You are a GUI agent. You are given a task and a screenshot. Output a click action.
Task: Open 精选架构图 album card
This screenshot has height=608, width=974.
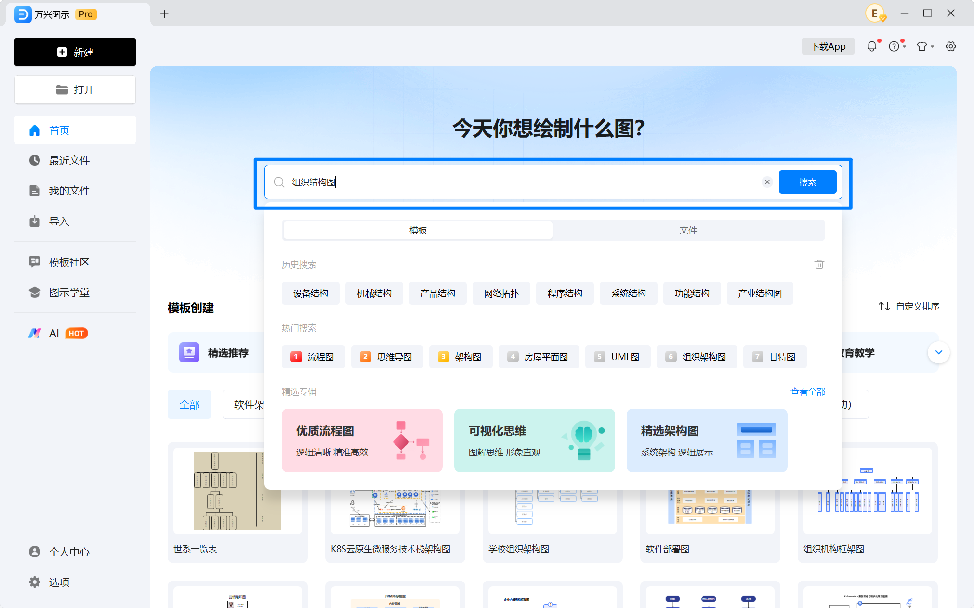tap(707, 440)
